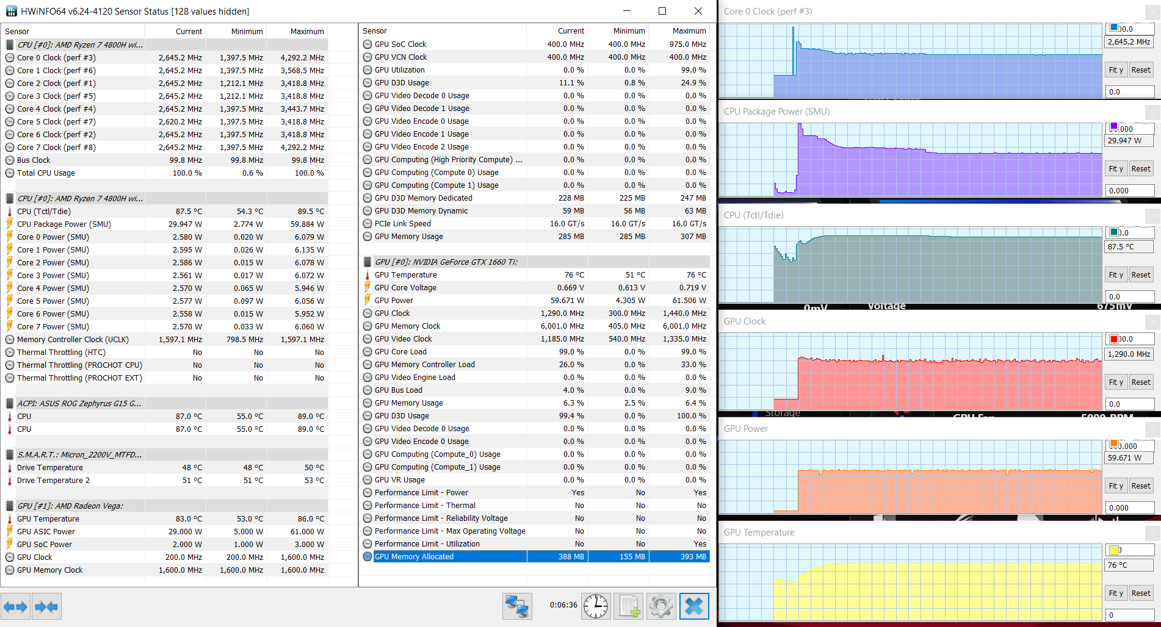Click lightning icon beside CPU Package Power
This screenshot has width=1161, height=627.
pyautogui.click(x=10, y=224)
